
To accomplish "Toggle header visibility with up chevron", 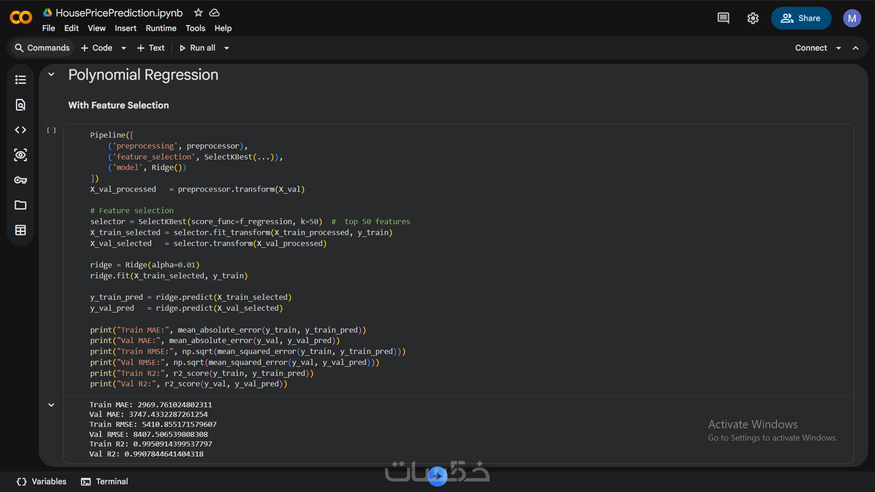I will 856,48.
